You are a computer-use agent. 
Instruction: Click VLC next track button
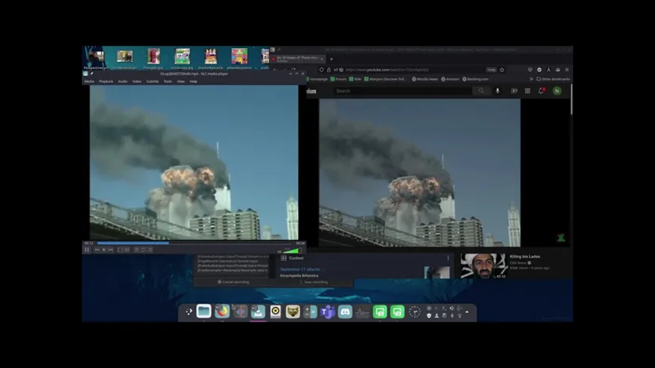click(x=110, y=249)
